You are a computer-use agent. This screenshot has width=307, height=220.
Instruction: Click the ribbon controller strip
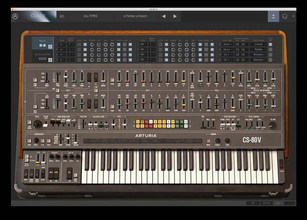143,141
